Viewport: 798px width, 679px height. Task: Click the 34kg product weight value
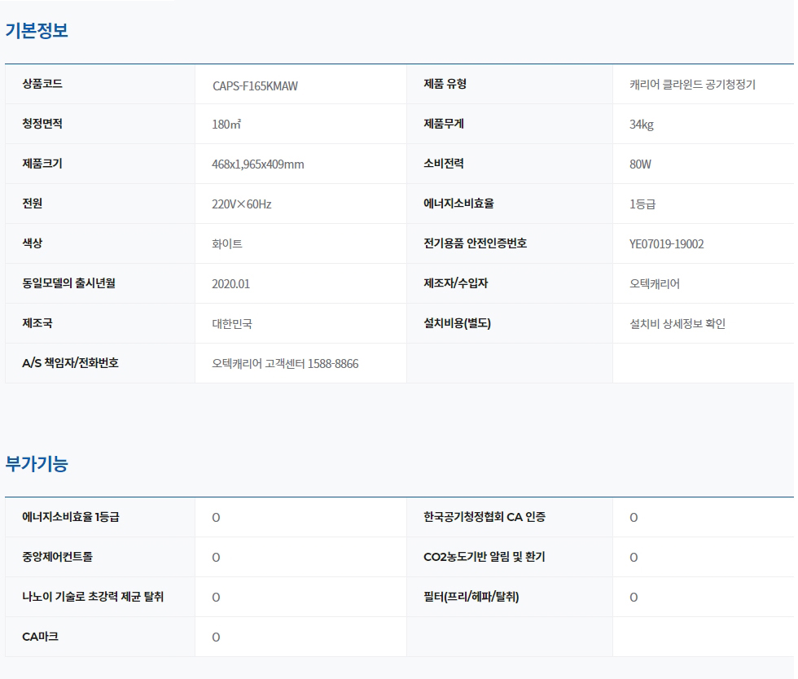click(641, 125)
